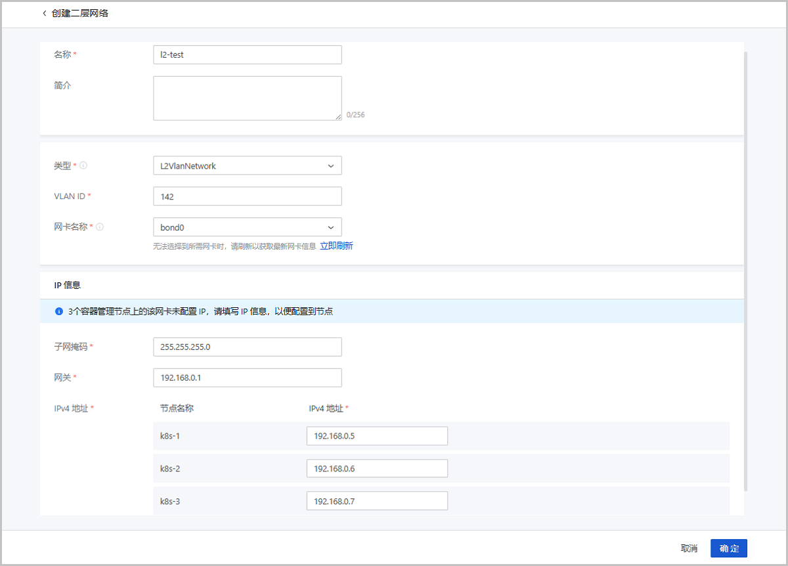Image resolution: width=788 pixels, height=566 pixels.
Task: Grab the resize handle of 简介 textarea
Action: point(338,117)
